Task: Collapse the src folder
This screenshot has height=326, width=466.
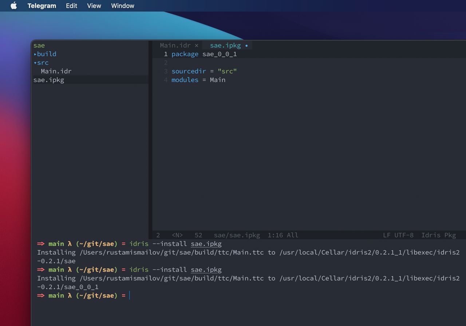Action: pos(41,63)
